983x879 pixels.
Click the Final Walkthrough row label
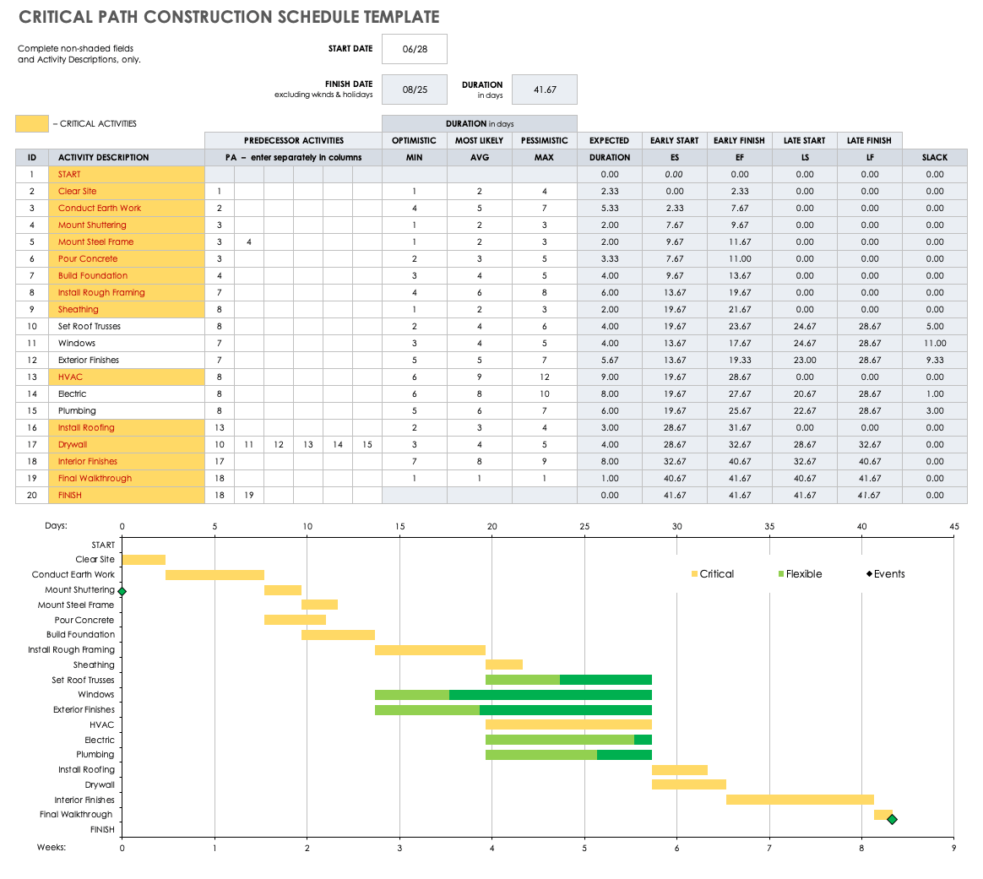coord(76,814)
